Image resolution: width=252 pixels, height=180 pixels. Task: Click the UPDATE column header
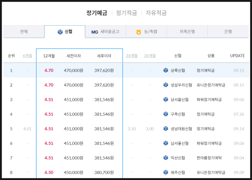[237, 56]
